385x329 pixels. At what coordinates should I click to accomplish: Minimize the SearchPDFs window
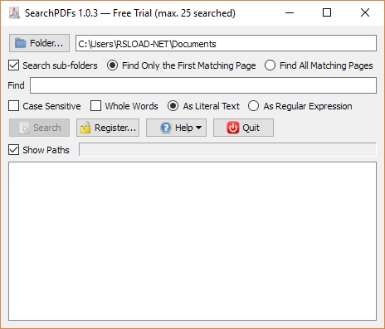click(290, 12)
